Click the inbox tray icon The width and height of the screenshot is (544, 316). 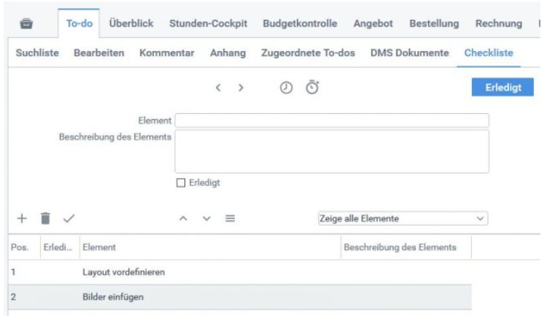[x=26, y=23]
